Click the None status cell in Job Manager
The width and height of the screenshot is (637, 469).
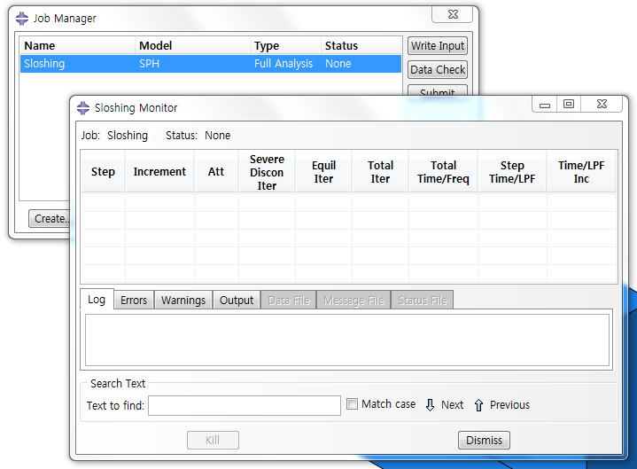338,64
